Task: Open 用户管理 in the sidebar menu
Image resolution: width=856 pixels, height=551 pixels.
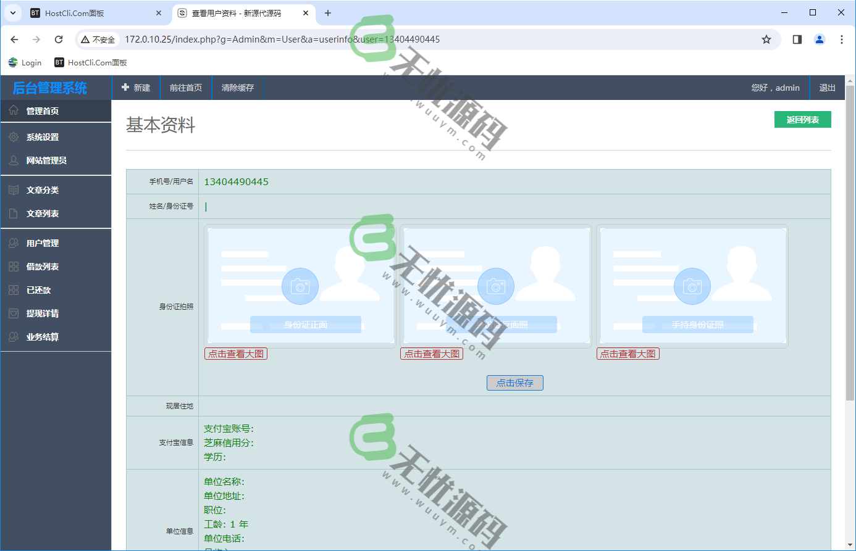Action: (x=43, y=243)
